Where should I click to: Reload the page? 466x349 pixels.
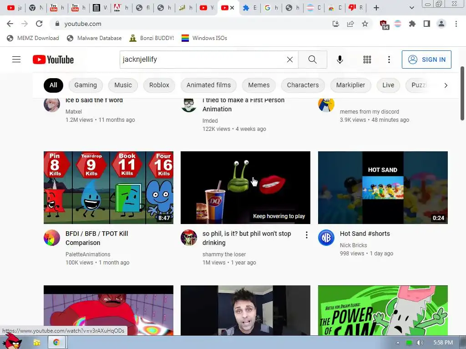click(x=39, y=24)
